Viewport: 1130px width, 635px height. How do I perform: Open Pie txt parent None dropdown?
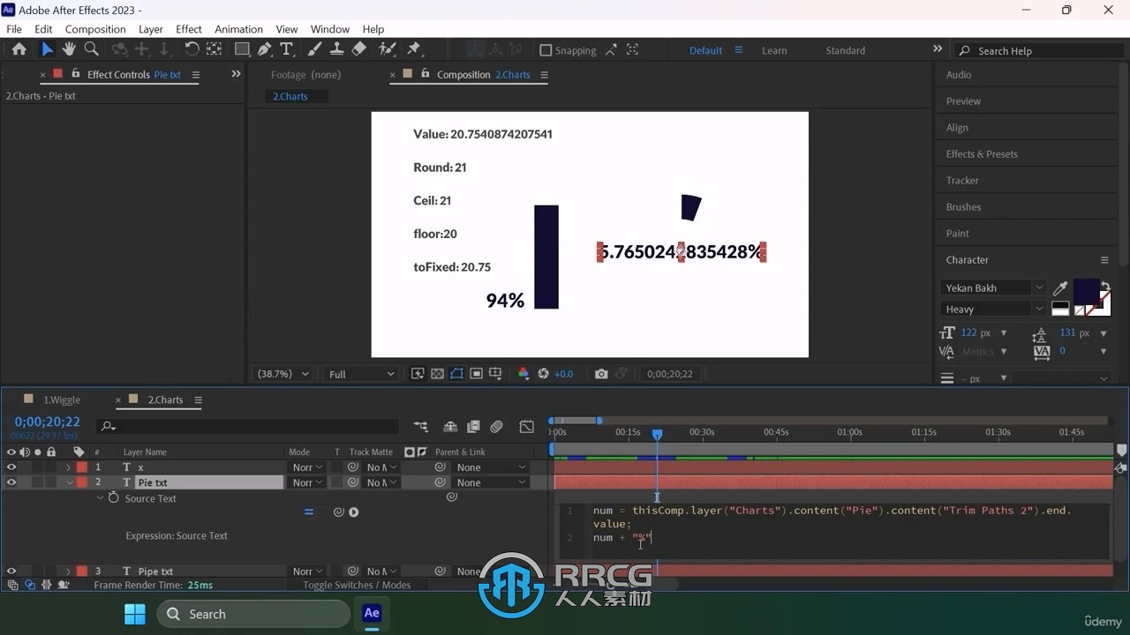[491, 482]
